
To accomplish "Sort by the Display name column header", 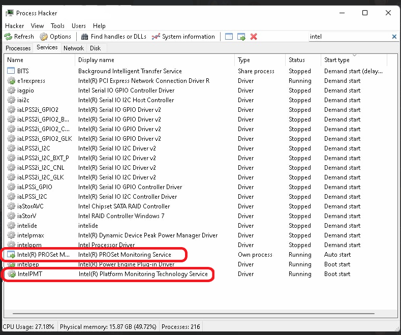I will (x=96, y=60).
